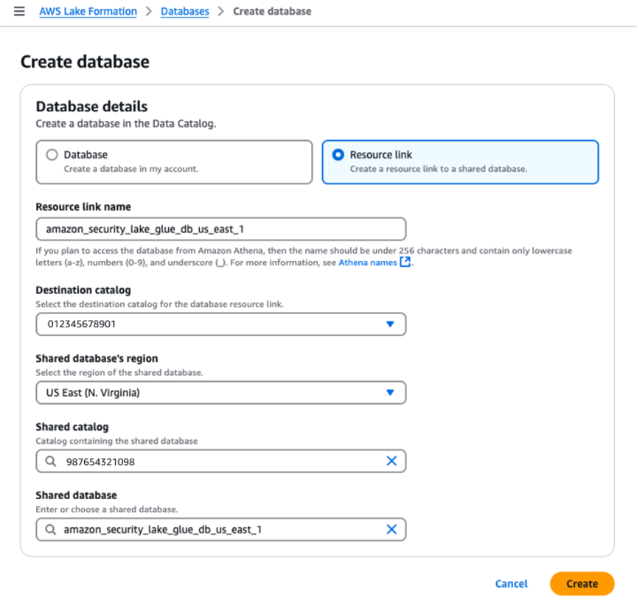Screen dimensions: 637x606
Task: Click the Athena names external link icon
Action: (405, 262)
